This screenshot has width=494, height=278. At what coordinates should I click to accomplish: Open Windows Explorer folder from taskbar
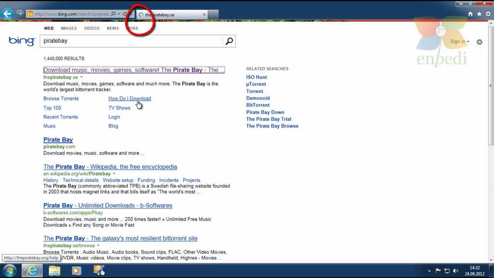[x=54, y=271]
